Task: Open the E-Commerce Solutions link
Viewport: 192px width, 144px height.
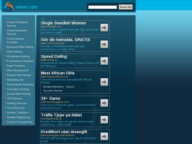Action: (20, 61)
